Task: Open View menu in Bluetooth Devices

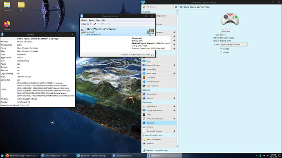Action: [x=98, y=20]
